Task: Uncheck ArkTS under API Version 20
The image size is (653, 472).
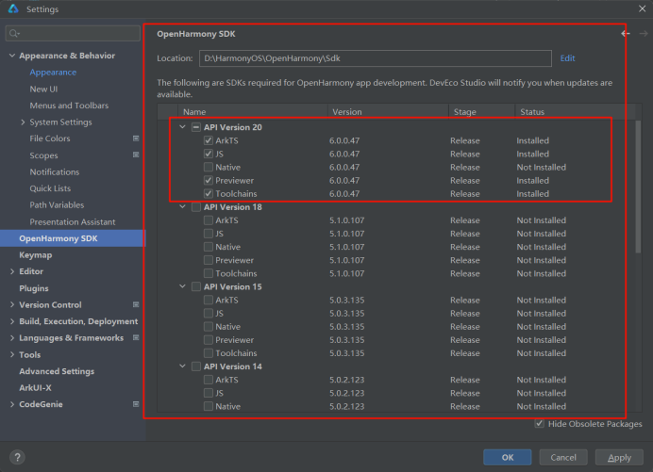Action: coord(209,140)
